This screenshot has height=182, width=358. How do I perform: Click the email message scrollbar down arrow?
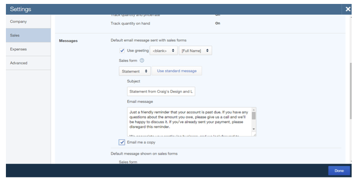tap(253, 129)
